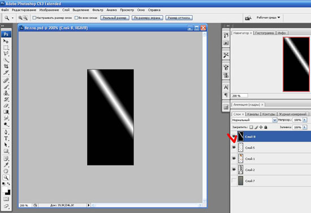Switch to the 'Каналы' tab
The height and width of the screenshot is (213, 311).
coord(253,114)
